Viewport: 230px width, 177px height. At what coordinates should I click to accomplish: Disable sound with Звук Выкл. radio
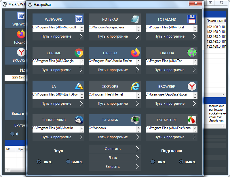pos(68,162)
